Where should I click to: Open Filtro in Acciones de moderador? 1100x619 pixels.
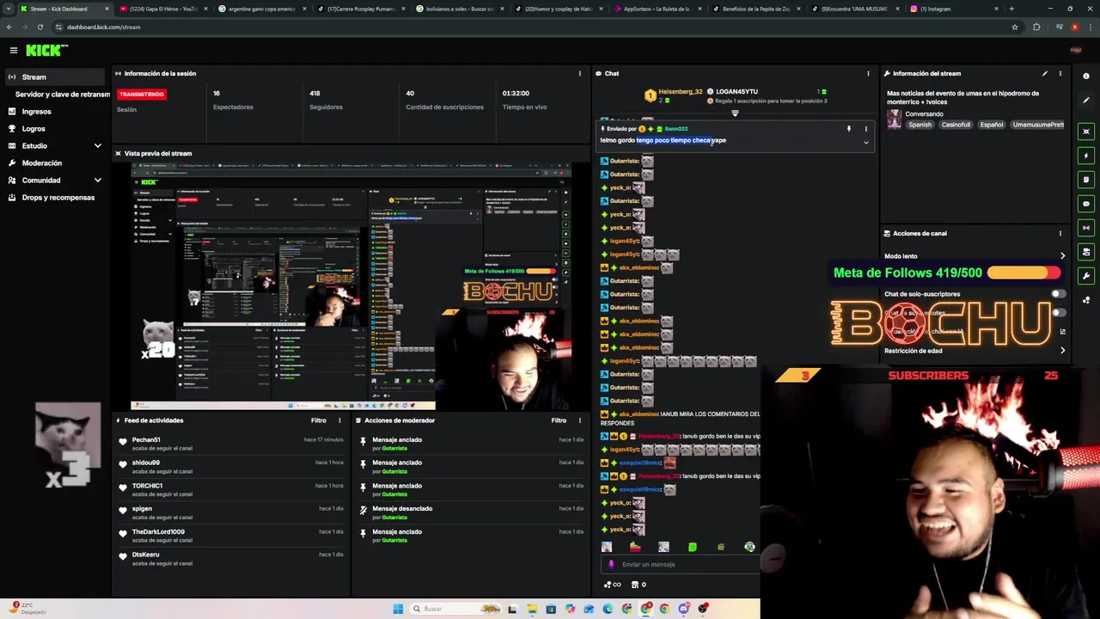coord(559,420)
